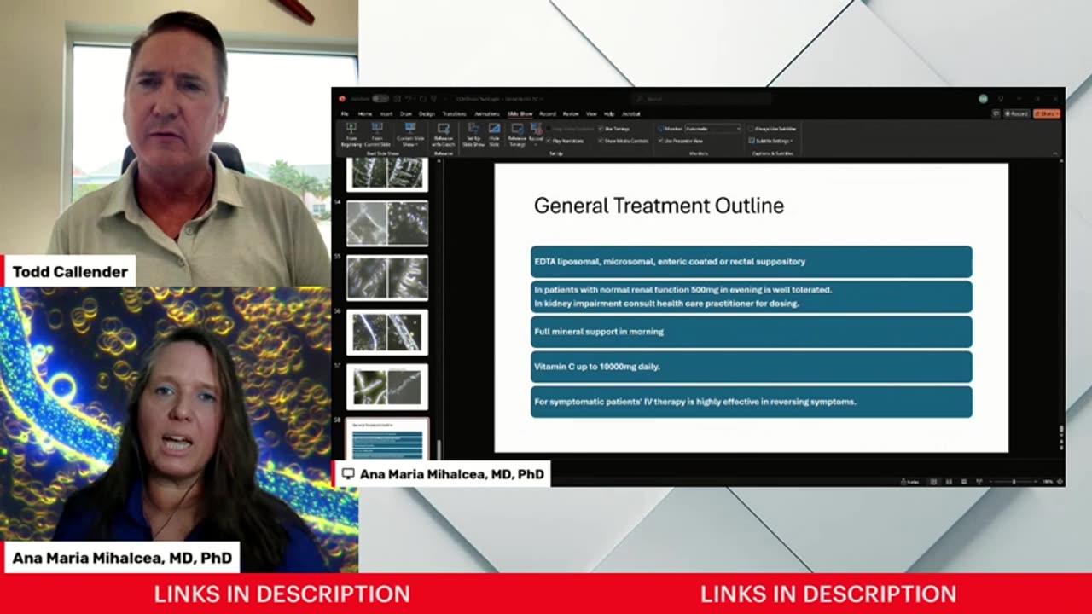Toggle the AutoSave switch
1092x614 pixels.
point(380,99)
